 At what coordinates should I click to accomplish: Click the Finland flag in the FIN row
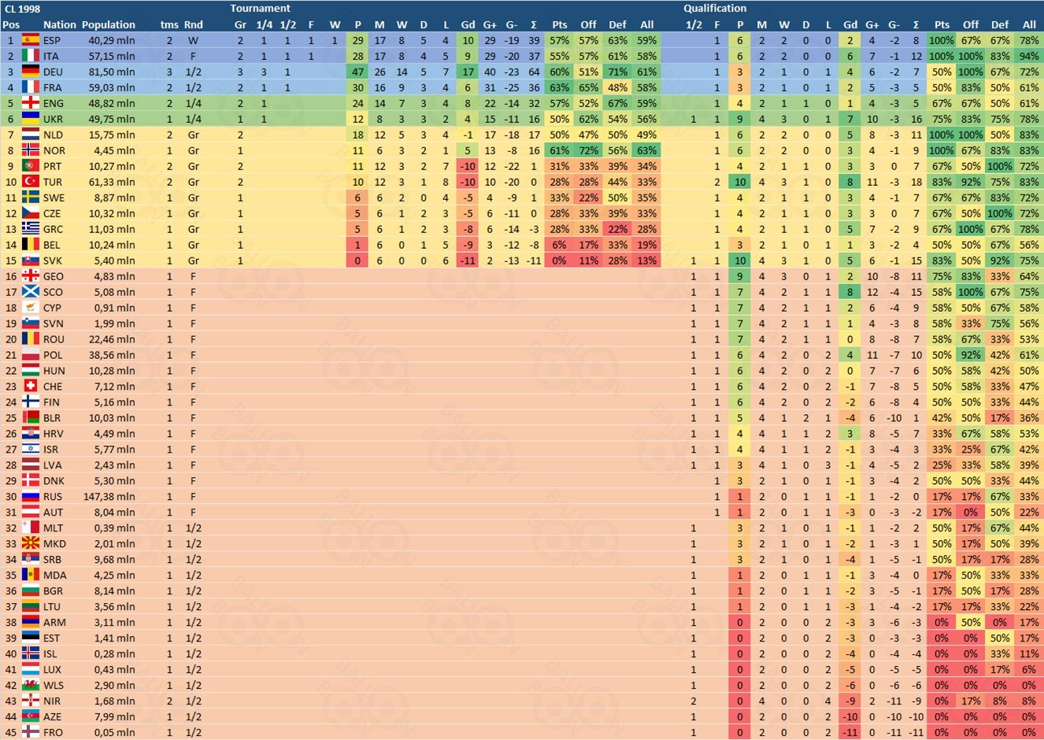point(31,402)
